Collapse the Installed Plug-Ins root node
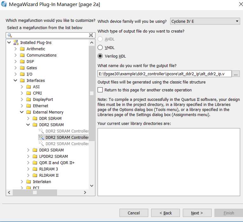 click(x=9, y=42)
